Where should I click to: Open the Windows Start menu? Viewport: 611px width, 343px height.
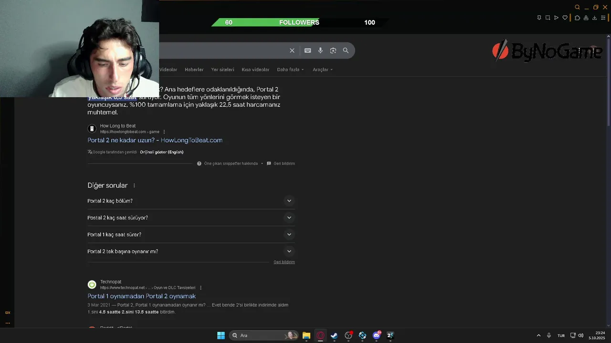click(221, 335)
